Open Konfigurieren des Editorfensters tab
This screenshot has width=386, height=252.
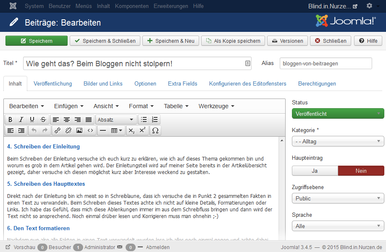(x=248, y=83)
